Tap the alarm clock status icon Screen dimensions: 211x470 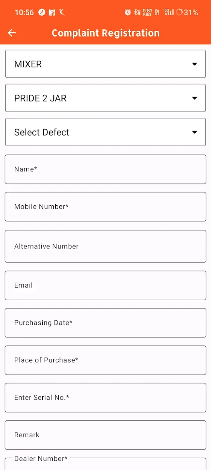point(128,12)
